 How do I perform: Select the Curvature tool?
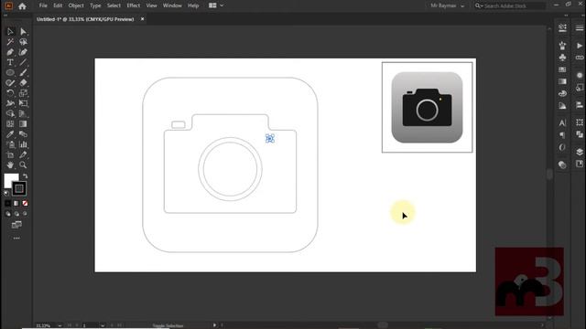coord(23,52)
